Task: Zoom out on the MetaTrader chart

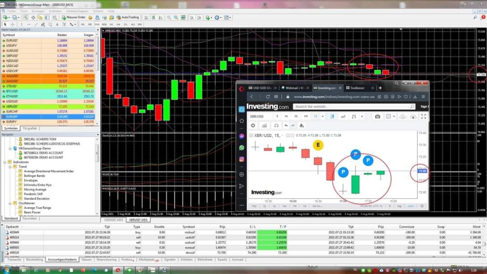Action: pyautogui.click(x=176, y=18)
